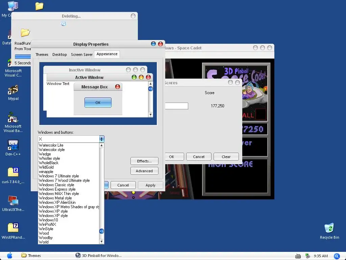Click the style list scrollbar down arrow

tap(101, 241)
